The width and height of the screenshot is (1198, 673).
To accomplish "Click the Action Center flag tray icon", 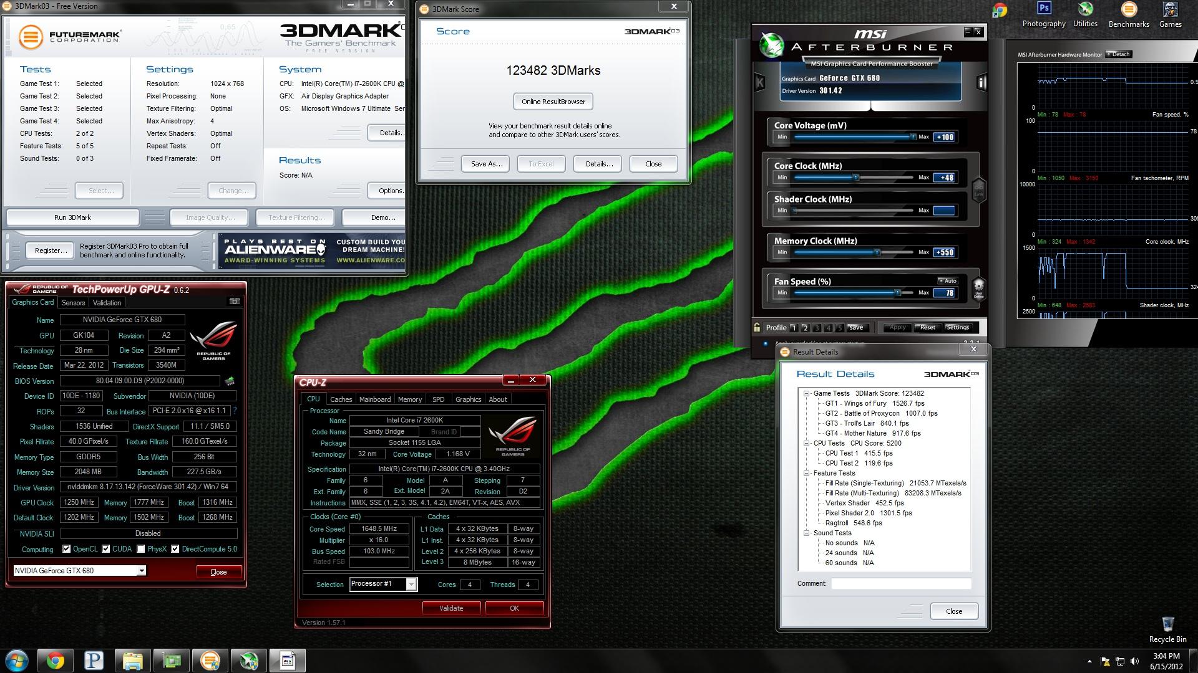I will click(1105, 661).
